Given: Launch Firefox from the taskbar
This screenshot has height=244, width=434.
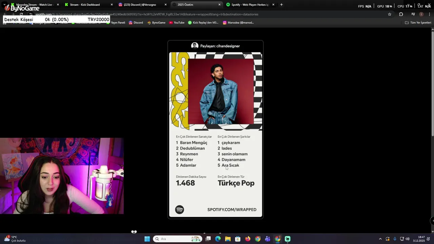Looking at the screenshot, I should [x=248, y=239].
